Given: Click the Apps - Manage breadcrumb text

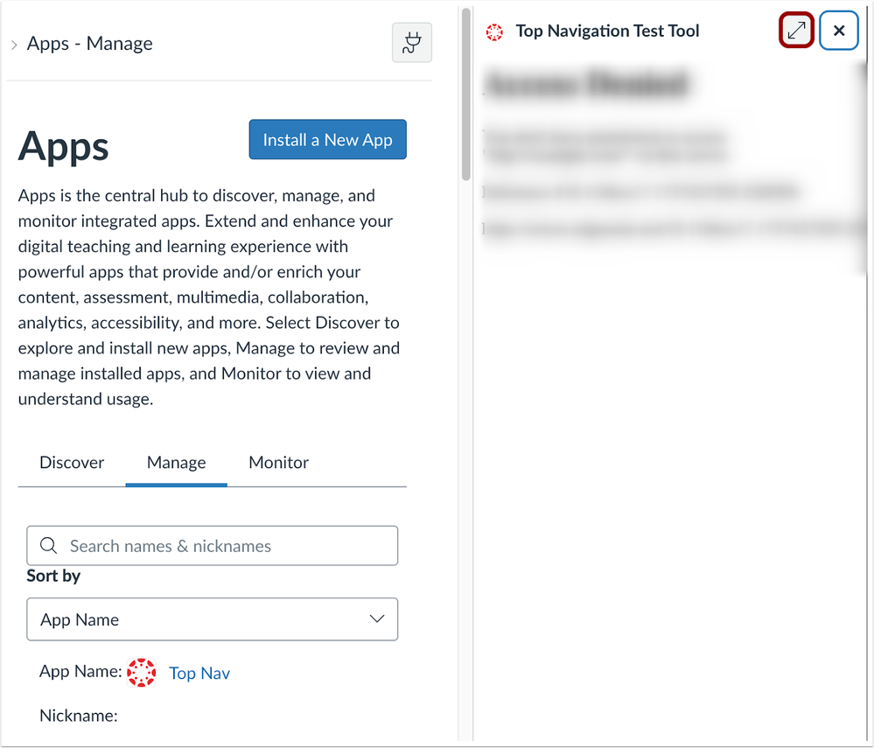Looking at the screenshot, I should [90, 44].
